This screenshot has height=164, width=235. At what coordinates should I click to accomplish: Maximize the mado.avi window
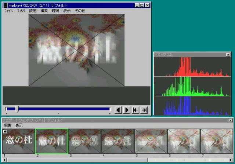coord(142,6)
